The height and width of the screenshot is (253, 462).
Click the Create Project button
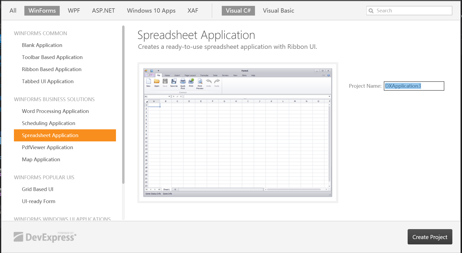[x=430, y=237]
